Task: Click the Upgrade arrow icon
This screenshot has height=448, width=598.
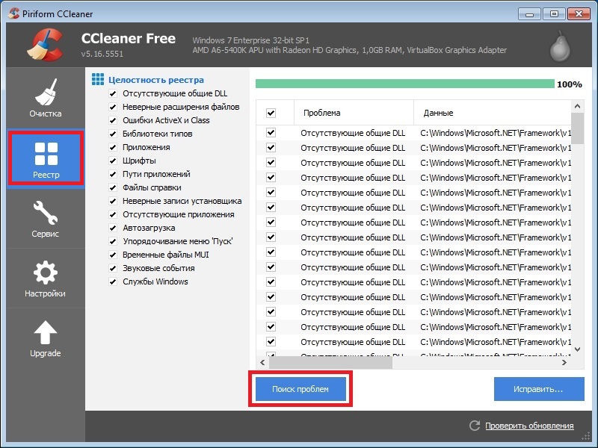Action: 46,333
